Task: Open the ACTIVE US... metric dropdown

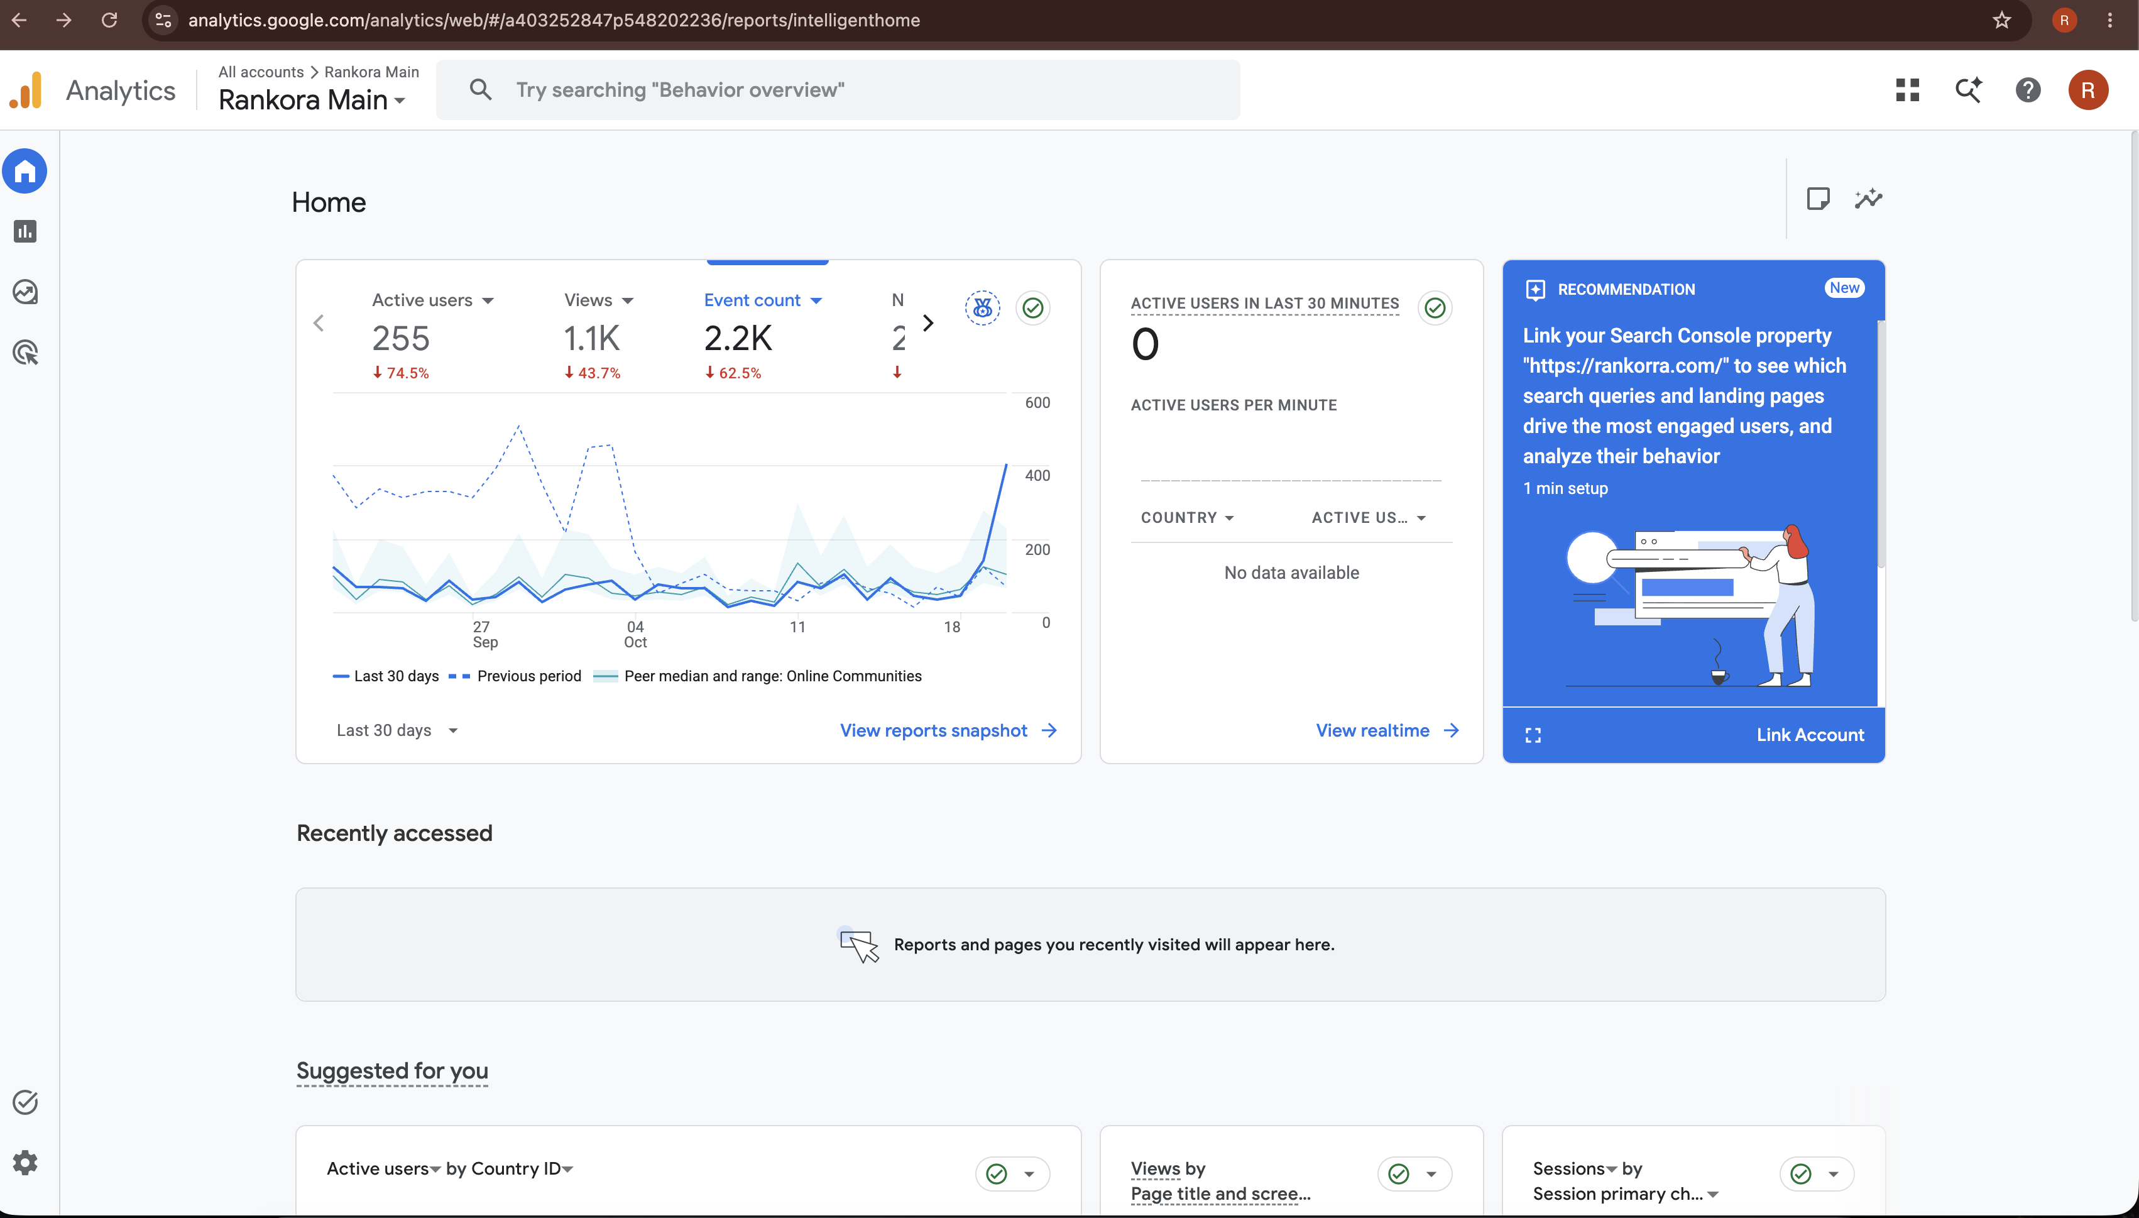Action: (x=1369, y=518)
